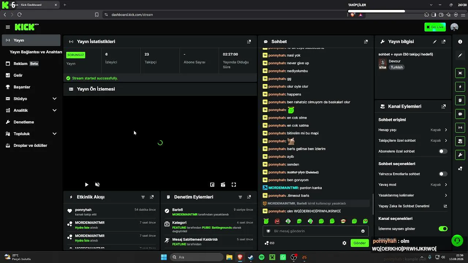Open chat settings gear icon
This screenshot has height=263, width=468.
click(x=344, y=243)
